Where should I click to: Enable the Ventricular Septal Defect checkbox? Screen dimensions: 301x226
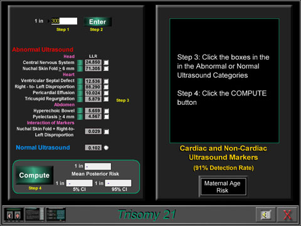tap(106, 81)
